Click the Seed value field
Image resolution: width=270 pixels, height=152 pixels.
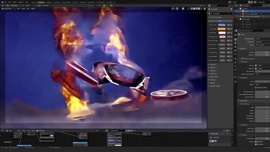(262, 81)
